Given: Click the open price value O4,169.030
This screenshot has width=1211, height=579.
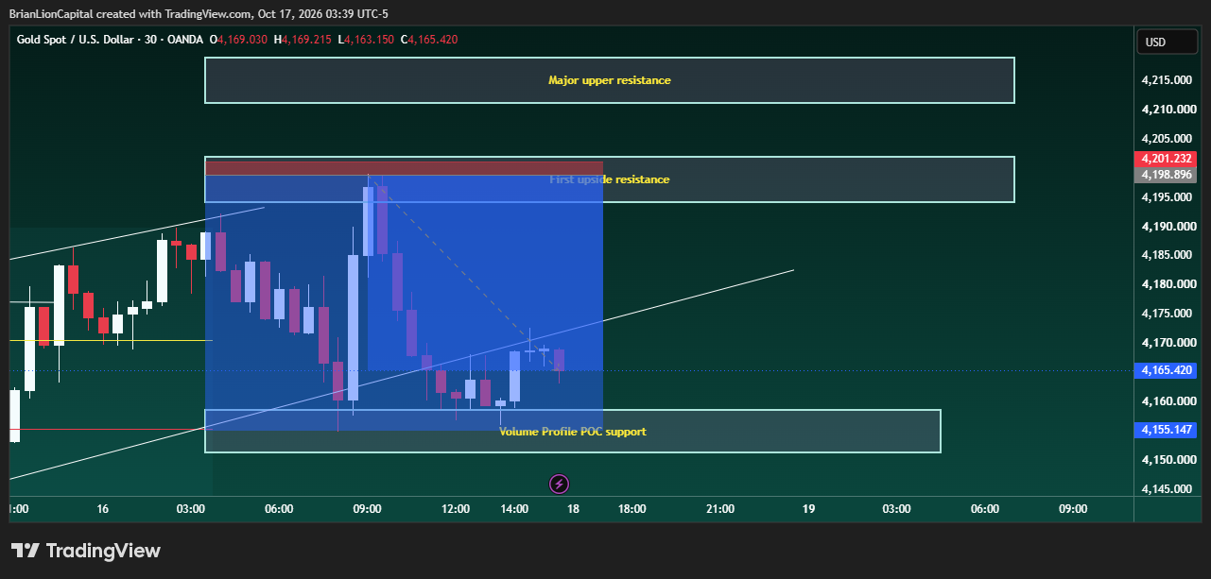Looking at the screenshot, I should pos(238,40).
